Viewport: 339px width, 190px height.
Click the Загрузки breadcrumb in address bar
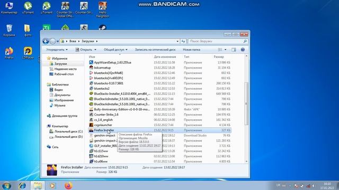point(88,41)
